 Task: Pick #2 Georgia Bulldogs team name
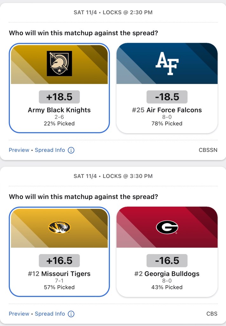coord(167,274)
